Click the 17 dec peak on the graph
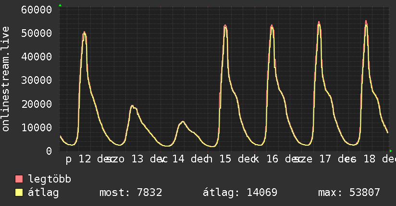 [x=319, y=23]
